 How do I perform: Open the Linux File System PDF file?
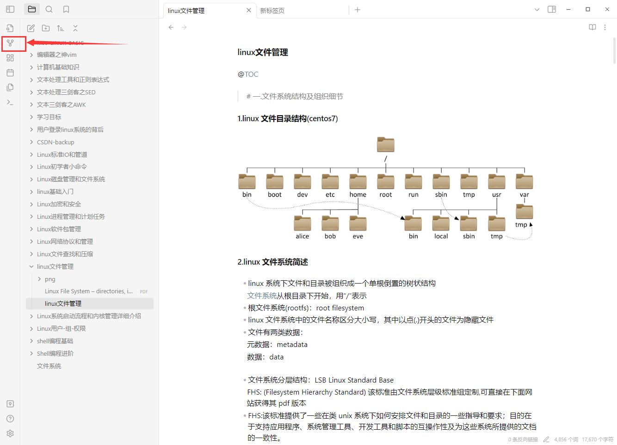(89, 291)
